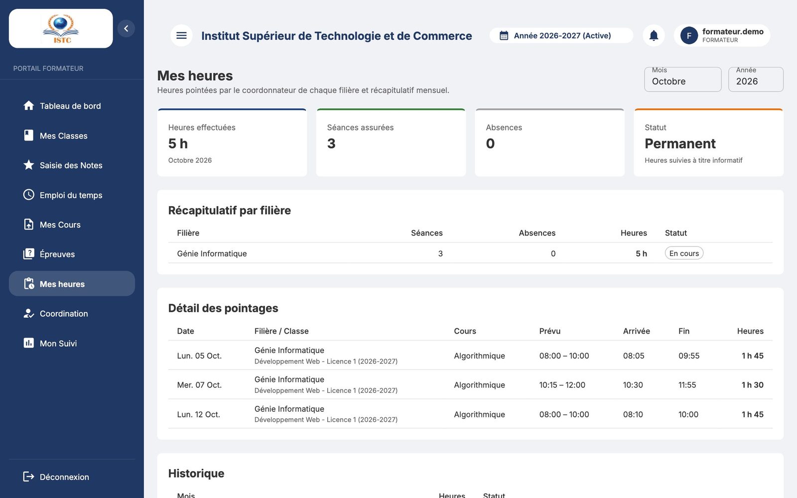The height and width of the screenshot is (498, 797).
Task: Click the 10:15 – 12:00 planned time
Action: 562,385
